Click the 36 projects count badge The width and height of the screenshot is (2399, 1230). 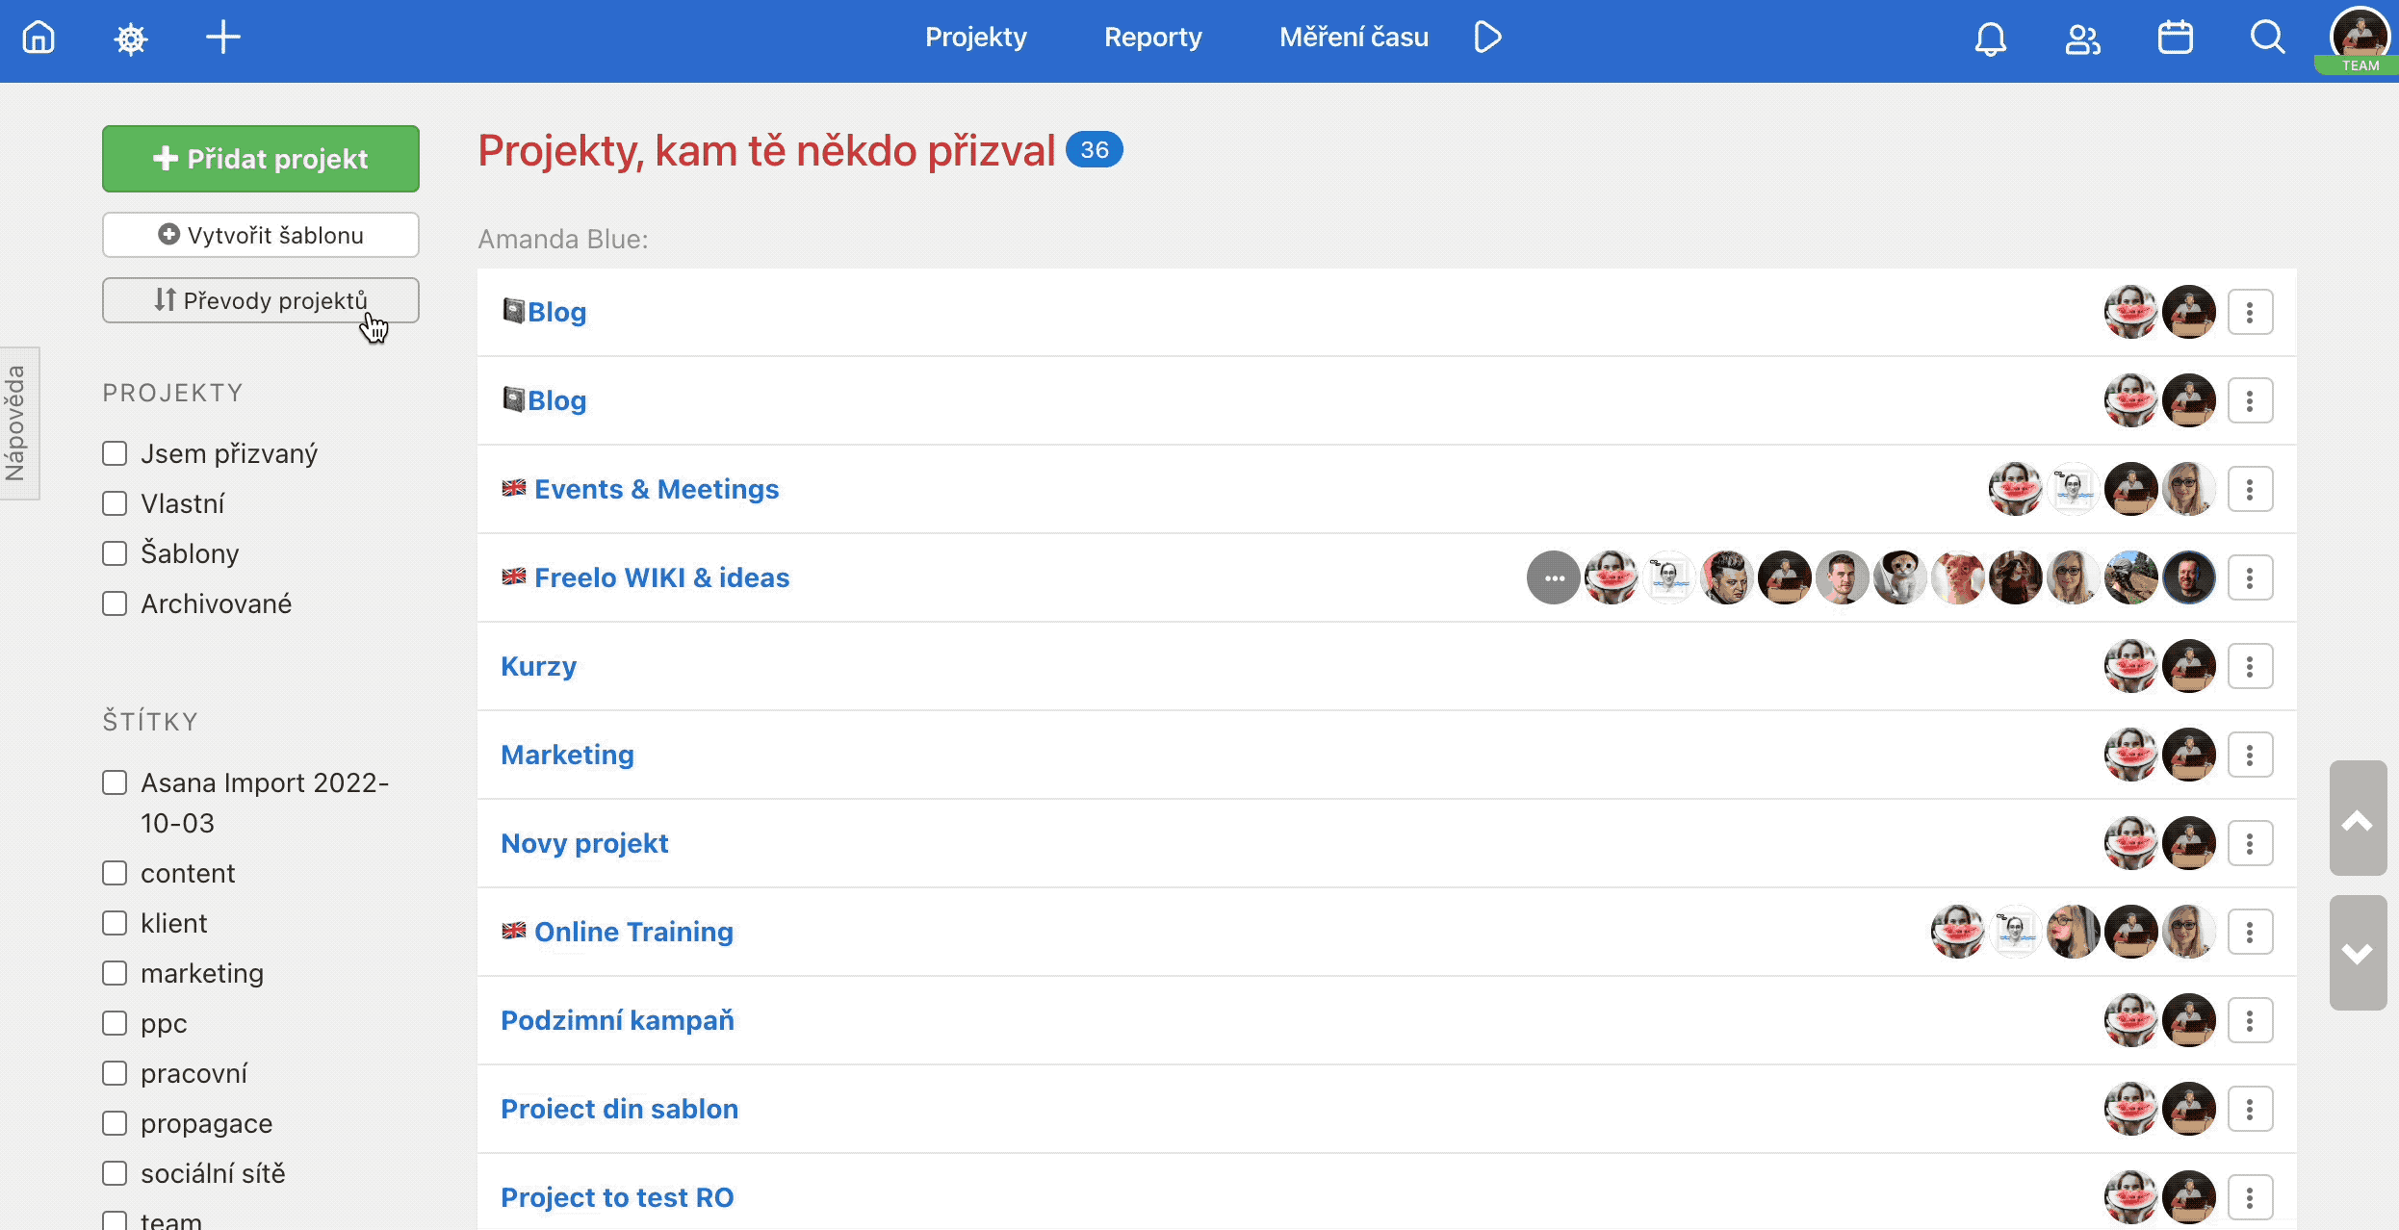(x=1095, y=150)
